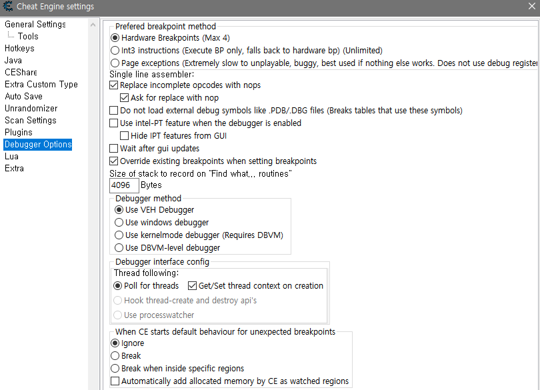The image size is (540, 390).
Task: Check Wait after gui updates
Action: (x=114, y=149)
